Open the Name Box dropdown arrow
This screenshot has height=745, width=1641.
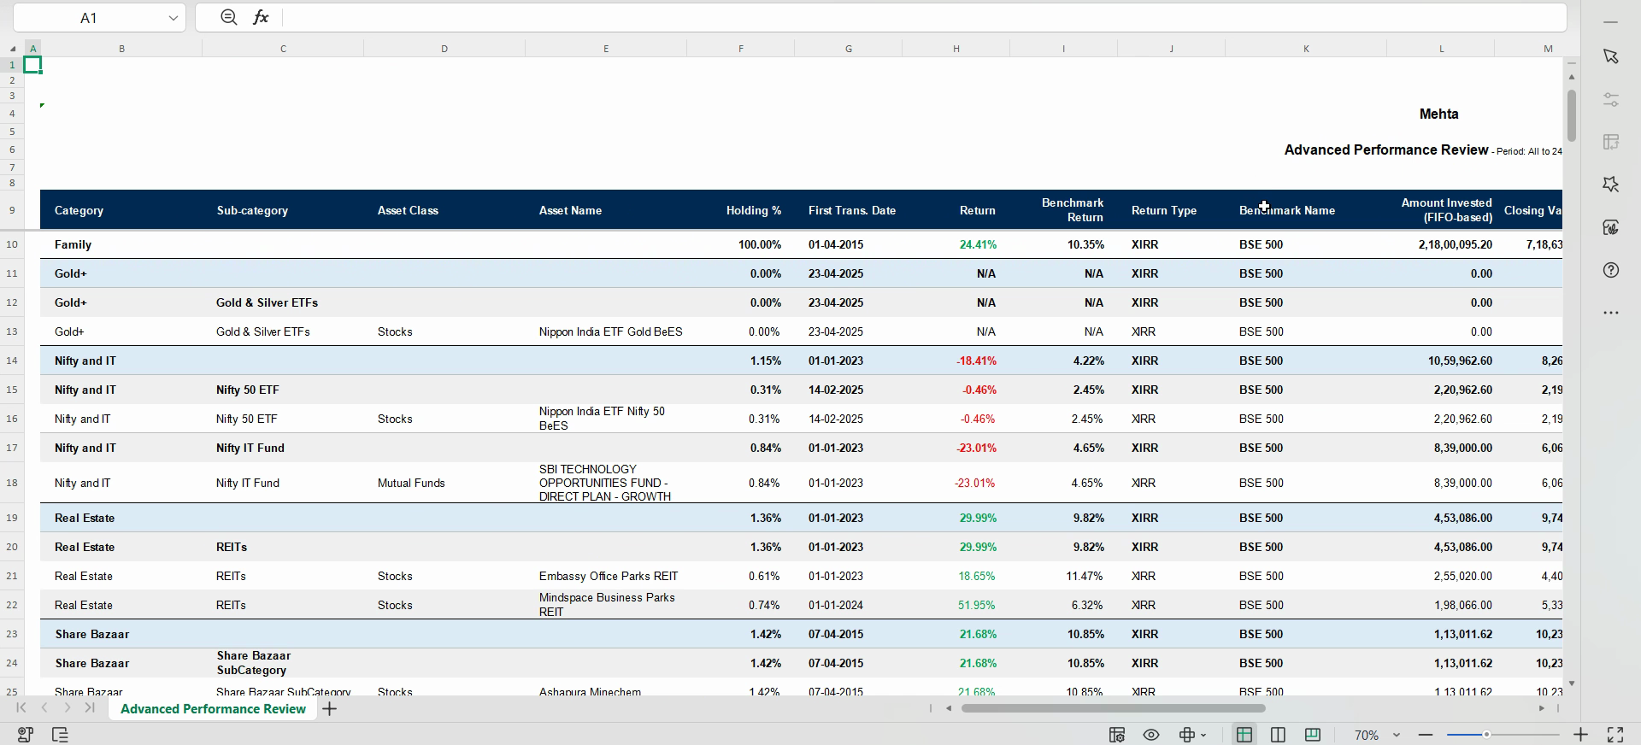click(x=174, y=18)
